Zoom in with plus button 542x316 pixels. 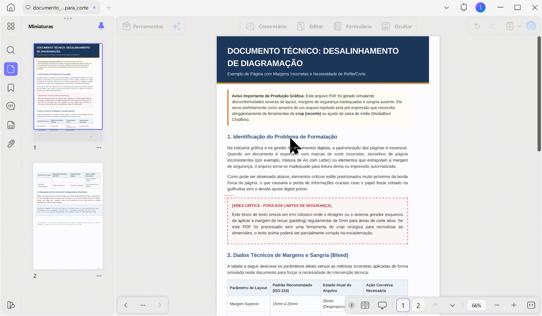coord(514,305)
